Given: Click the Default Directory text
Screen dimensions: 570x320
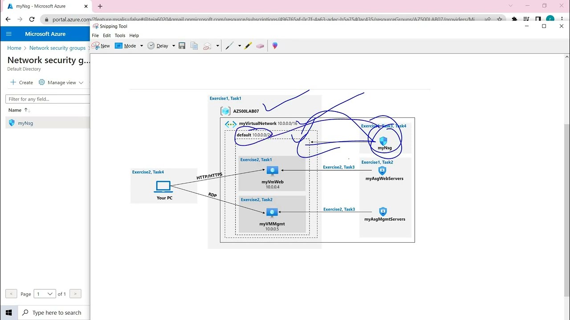Looking at the screenshot, I should pos(24,69).
